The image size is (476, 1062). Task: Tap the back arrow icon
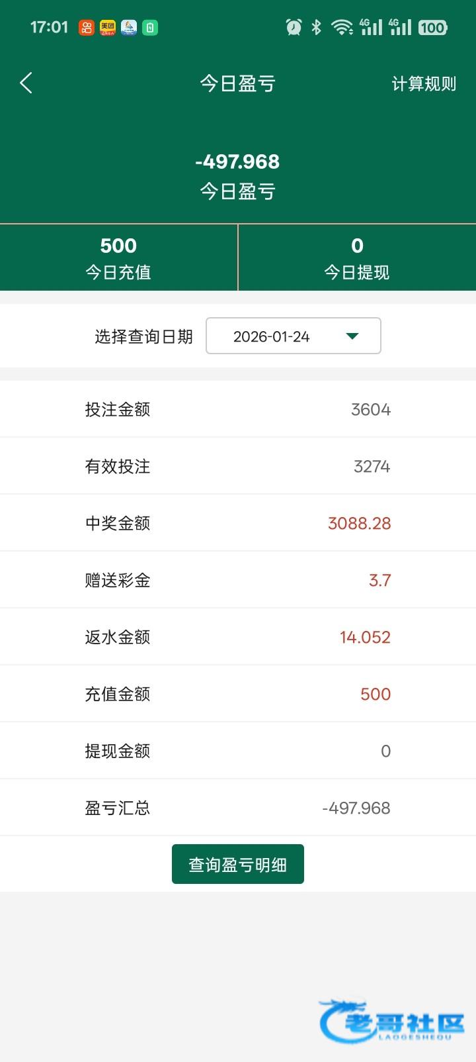click(x=26, y=83)
